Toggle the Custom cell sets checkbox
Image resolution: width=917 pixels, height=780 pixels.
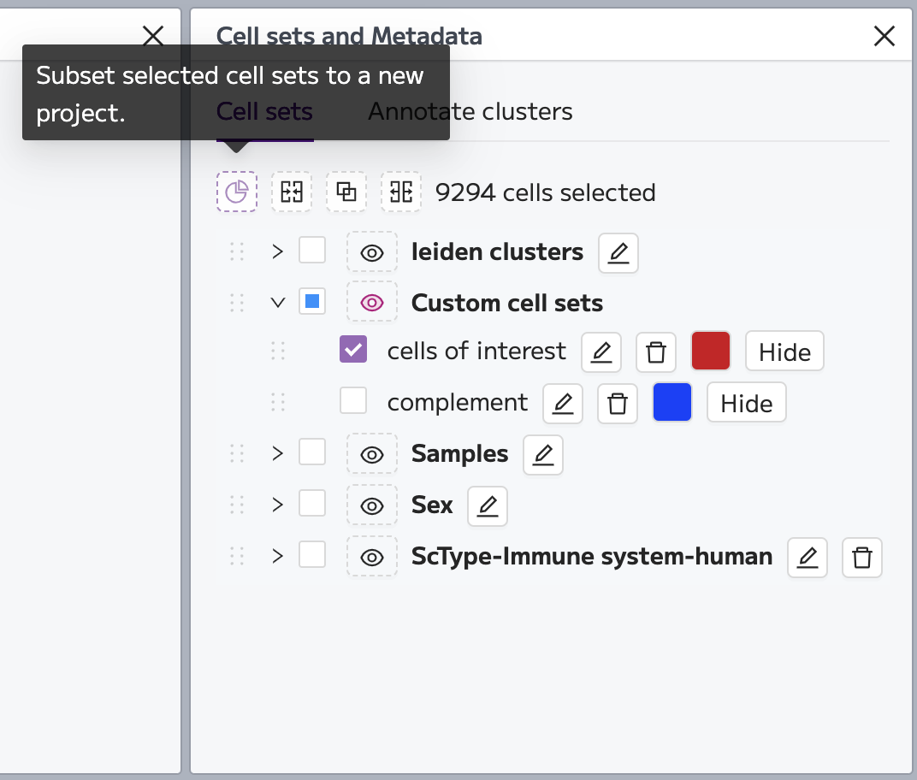312,301
